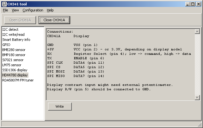
Task: Select I2C write/read in the list
Action: [13, 35]
